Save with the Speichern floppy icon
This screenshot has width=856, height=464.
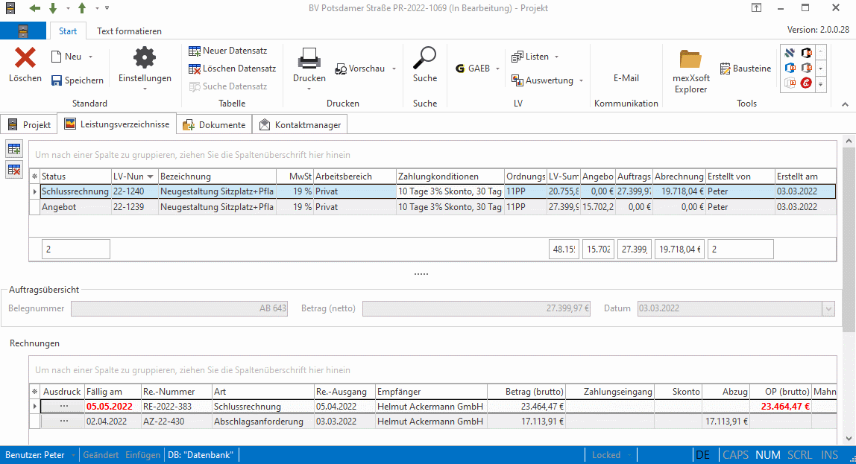(56, 80)
